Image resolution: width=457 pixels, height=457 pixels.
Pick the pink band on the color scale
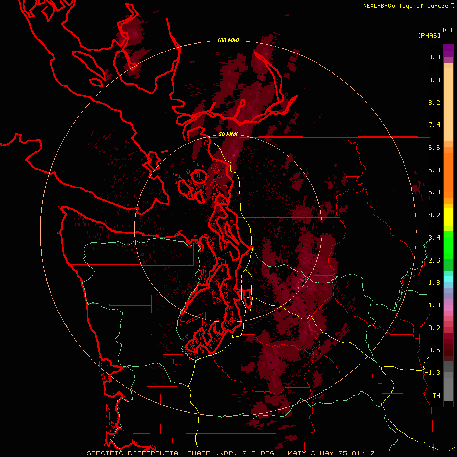[x=448, y=308]
